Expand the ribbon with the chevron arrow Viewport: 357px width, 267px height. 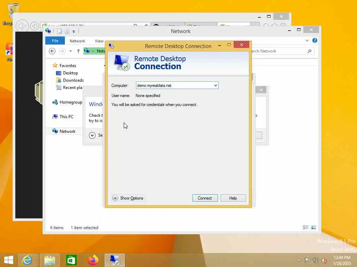click(x=307, y=40)
